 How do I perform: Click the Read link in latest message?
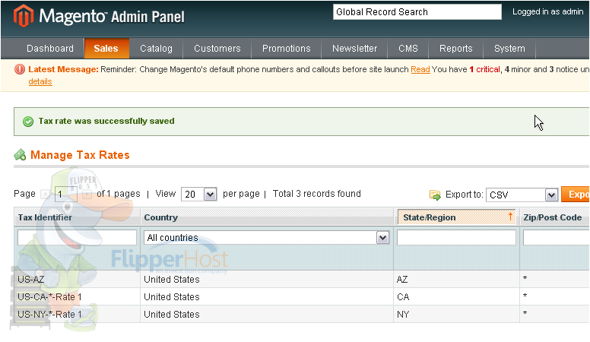(420, 69)
